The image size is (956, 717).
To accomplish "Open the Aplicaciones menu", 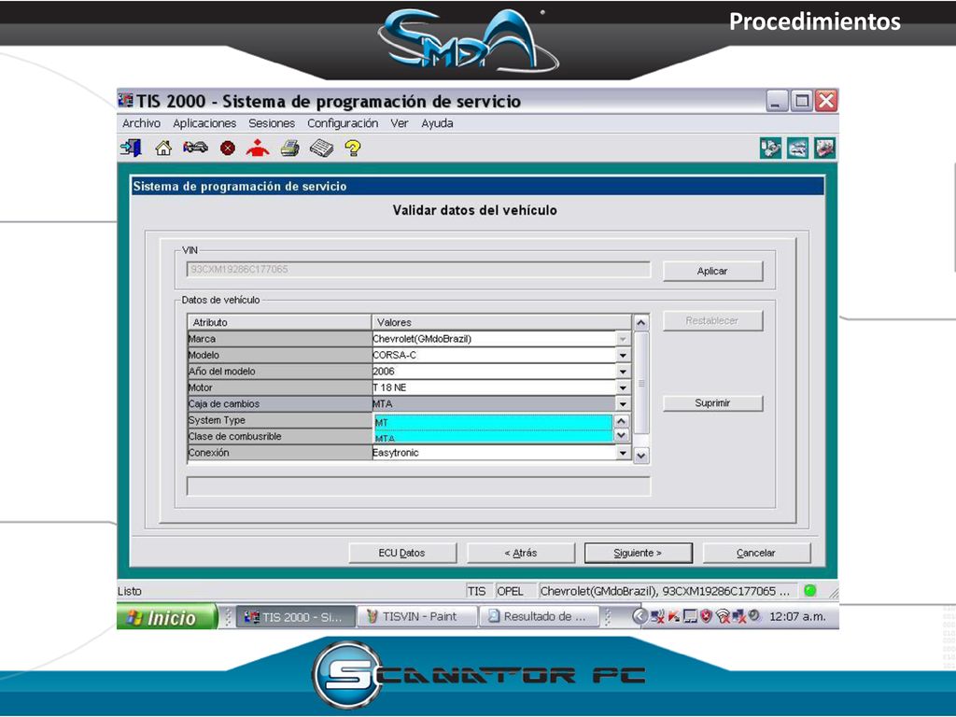I will pyautogui.click(x=204, y=123).
